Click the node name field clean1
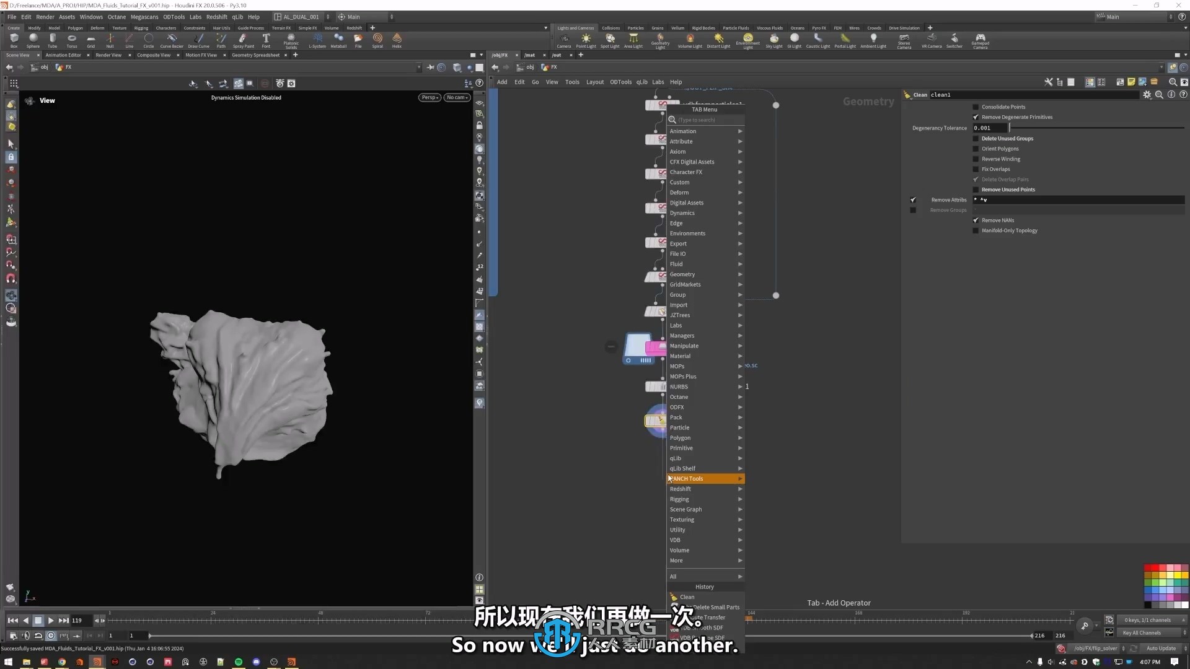Image resolution: width=1190 pixels, height=669 pixels. point(1034,95)
